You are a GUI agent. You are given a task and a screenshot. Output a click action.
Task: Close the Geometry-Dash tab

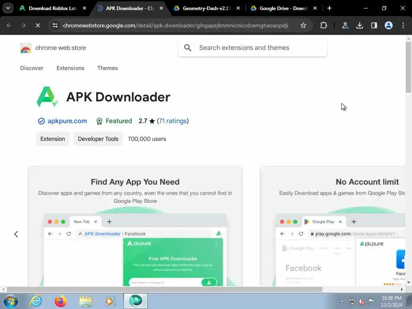point(238,8)
